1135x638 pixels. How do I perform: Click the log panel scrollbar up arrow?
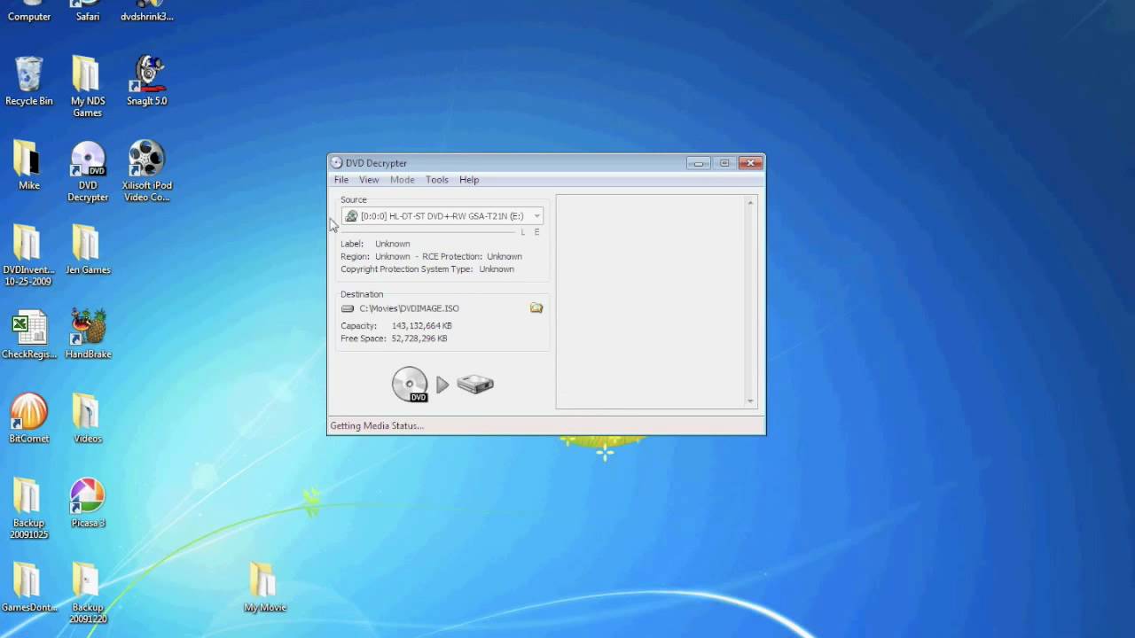(750, 203)
